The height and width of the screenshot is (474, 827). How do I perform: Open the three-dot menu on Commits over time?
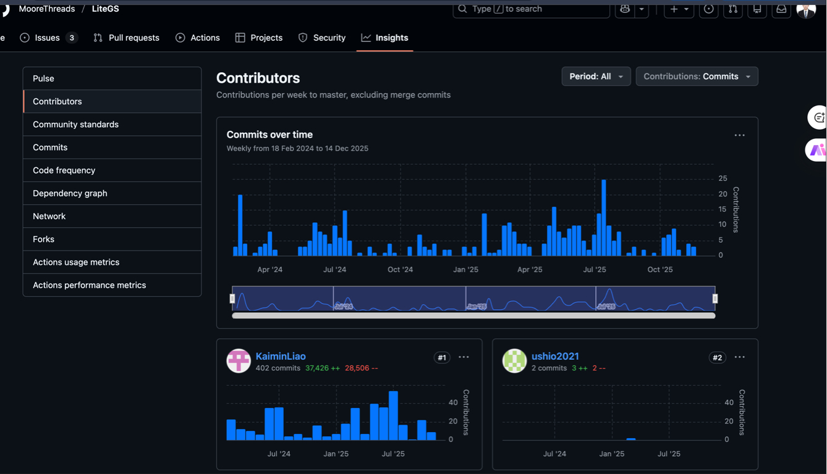(x=739, y=135)
